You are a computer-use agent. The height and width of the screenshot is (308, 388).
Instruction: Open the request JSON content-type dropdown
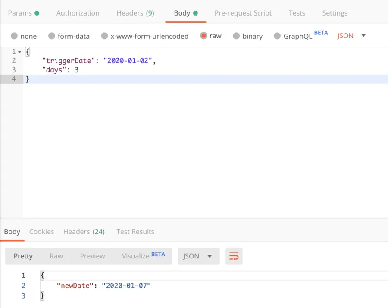tap(351, 36)
